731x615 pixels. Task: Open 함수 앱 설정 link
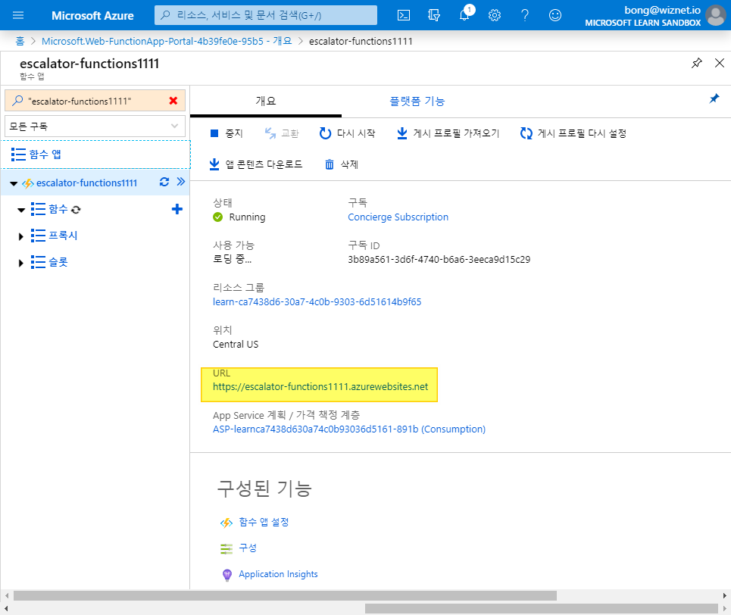[264, 522]
